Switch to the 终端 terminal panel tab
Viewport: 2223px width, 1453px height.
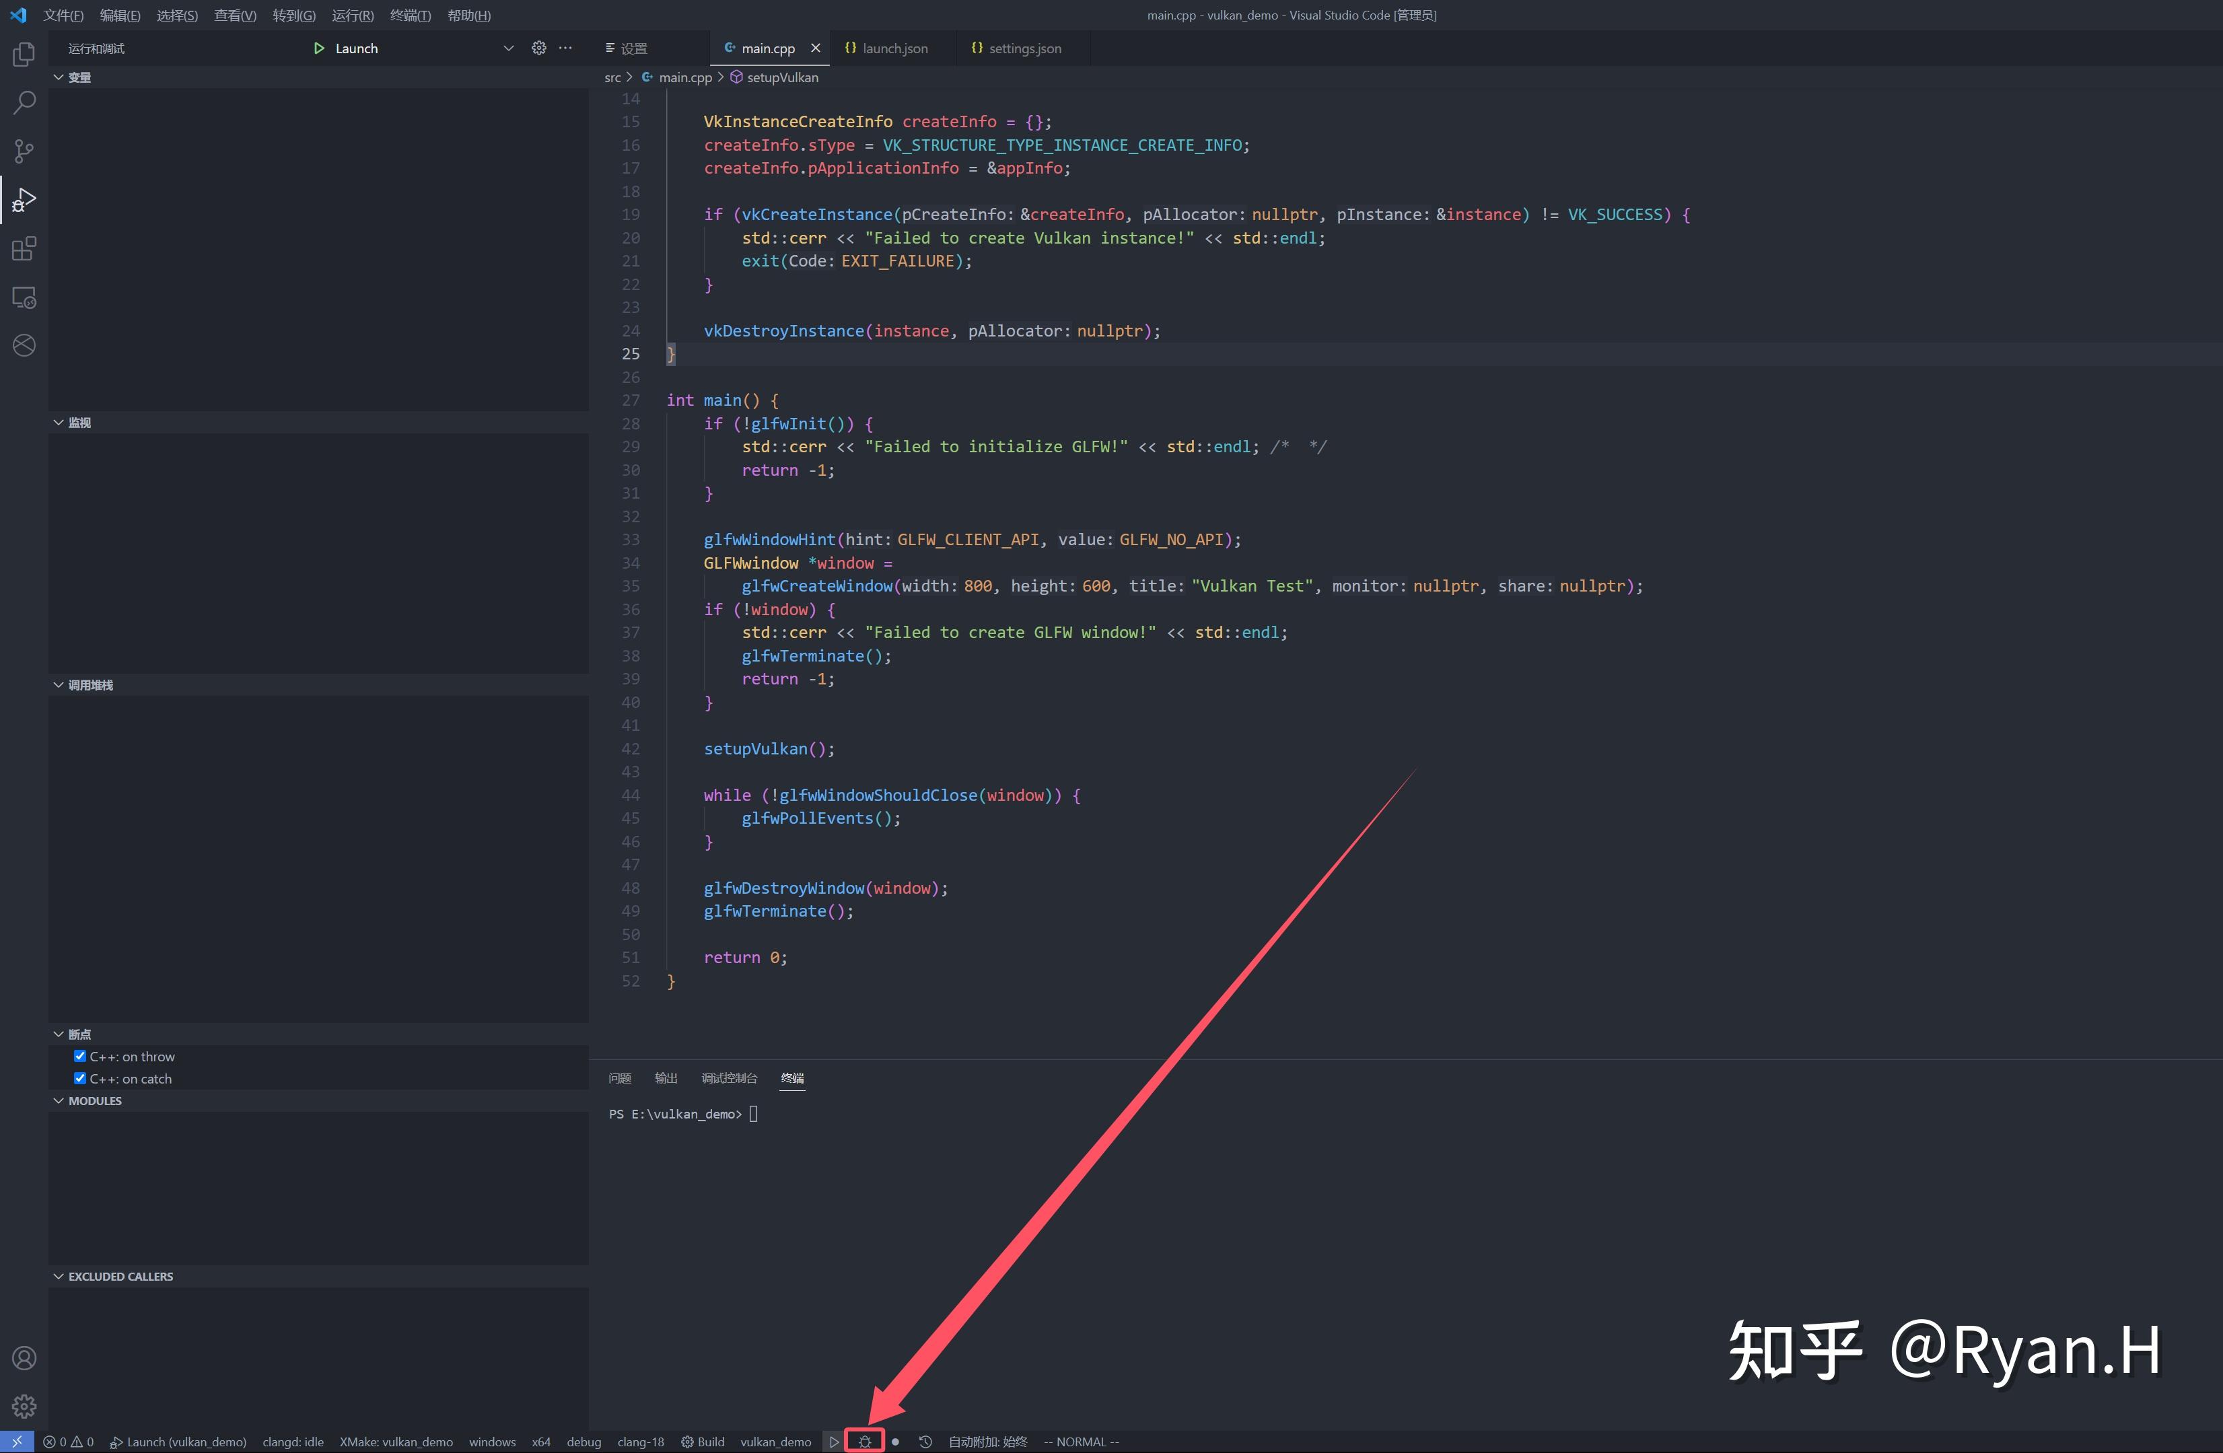792,1079
